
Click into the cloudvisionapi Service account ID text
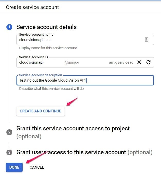pos(31,62)
